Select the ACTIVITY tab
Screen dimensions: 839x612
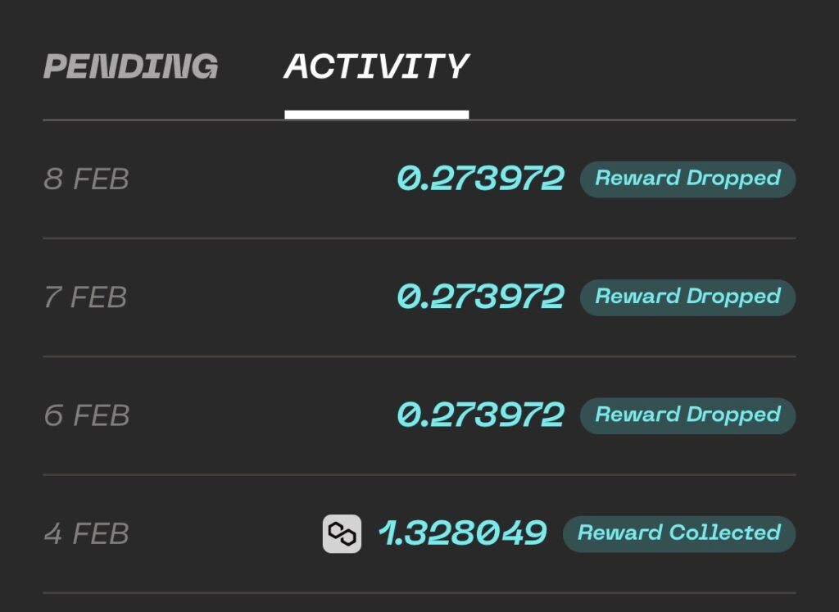[x=376, y=66]
